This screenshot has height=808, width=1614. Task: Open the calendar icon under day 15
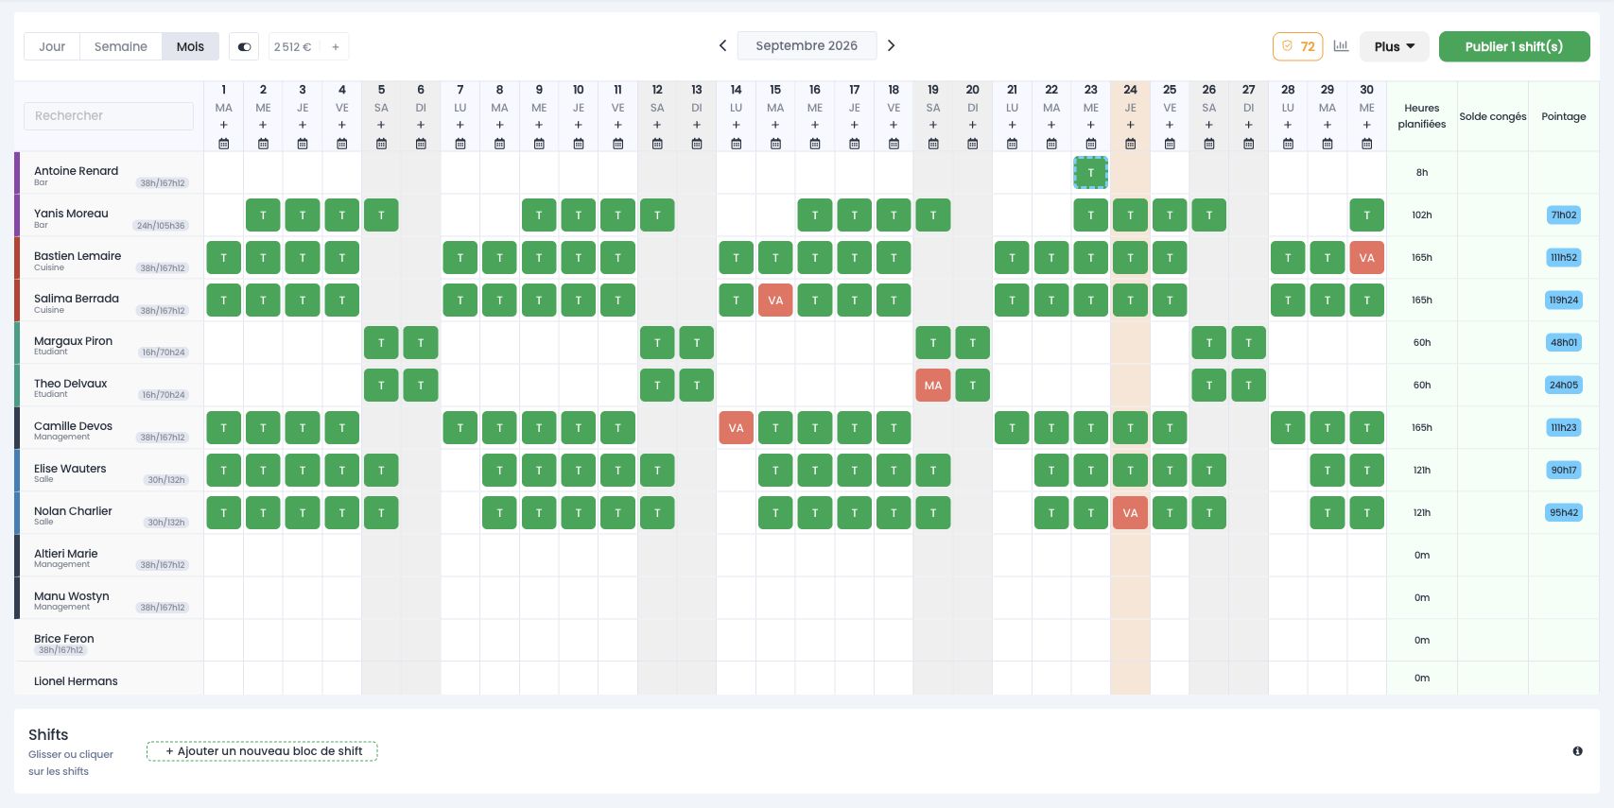[x=775, y=144]
